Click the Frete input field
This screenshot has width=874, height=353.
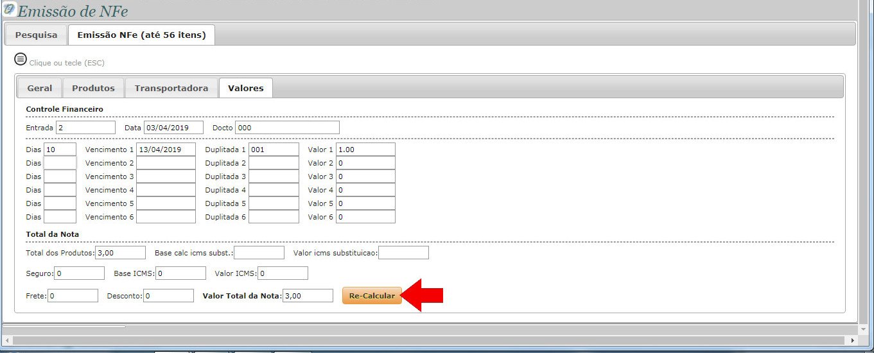pos(73,296)
